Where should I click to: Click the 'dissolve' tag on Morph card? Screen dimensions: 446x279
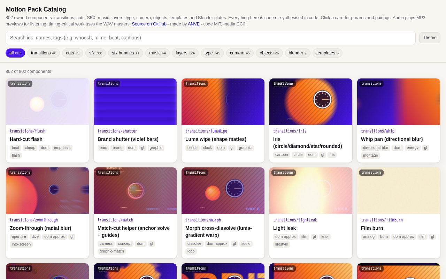194,244
